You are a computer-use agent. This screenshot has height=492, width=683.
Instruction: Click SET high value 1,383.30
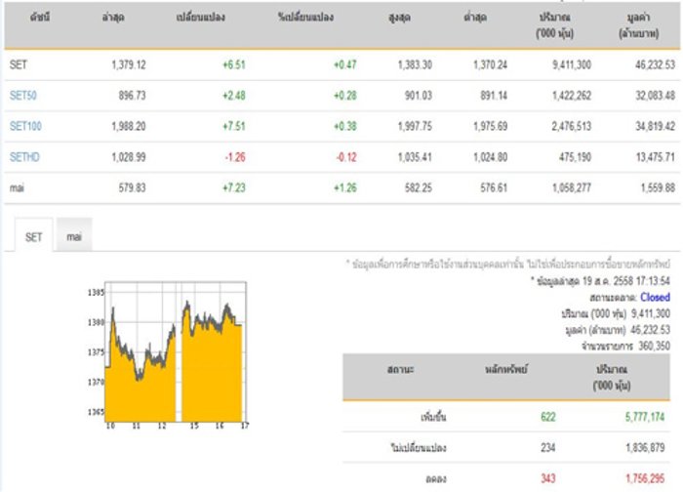click(415, 65)
